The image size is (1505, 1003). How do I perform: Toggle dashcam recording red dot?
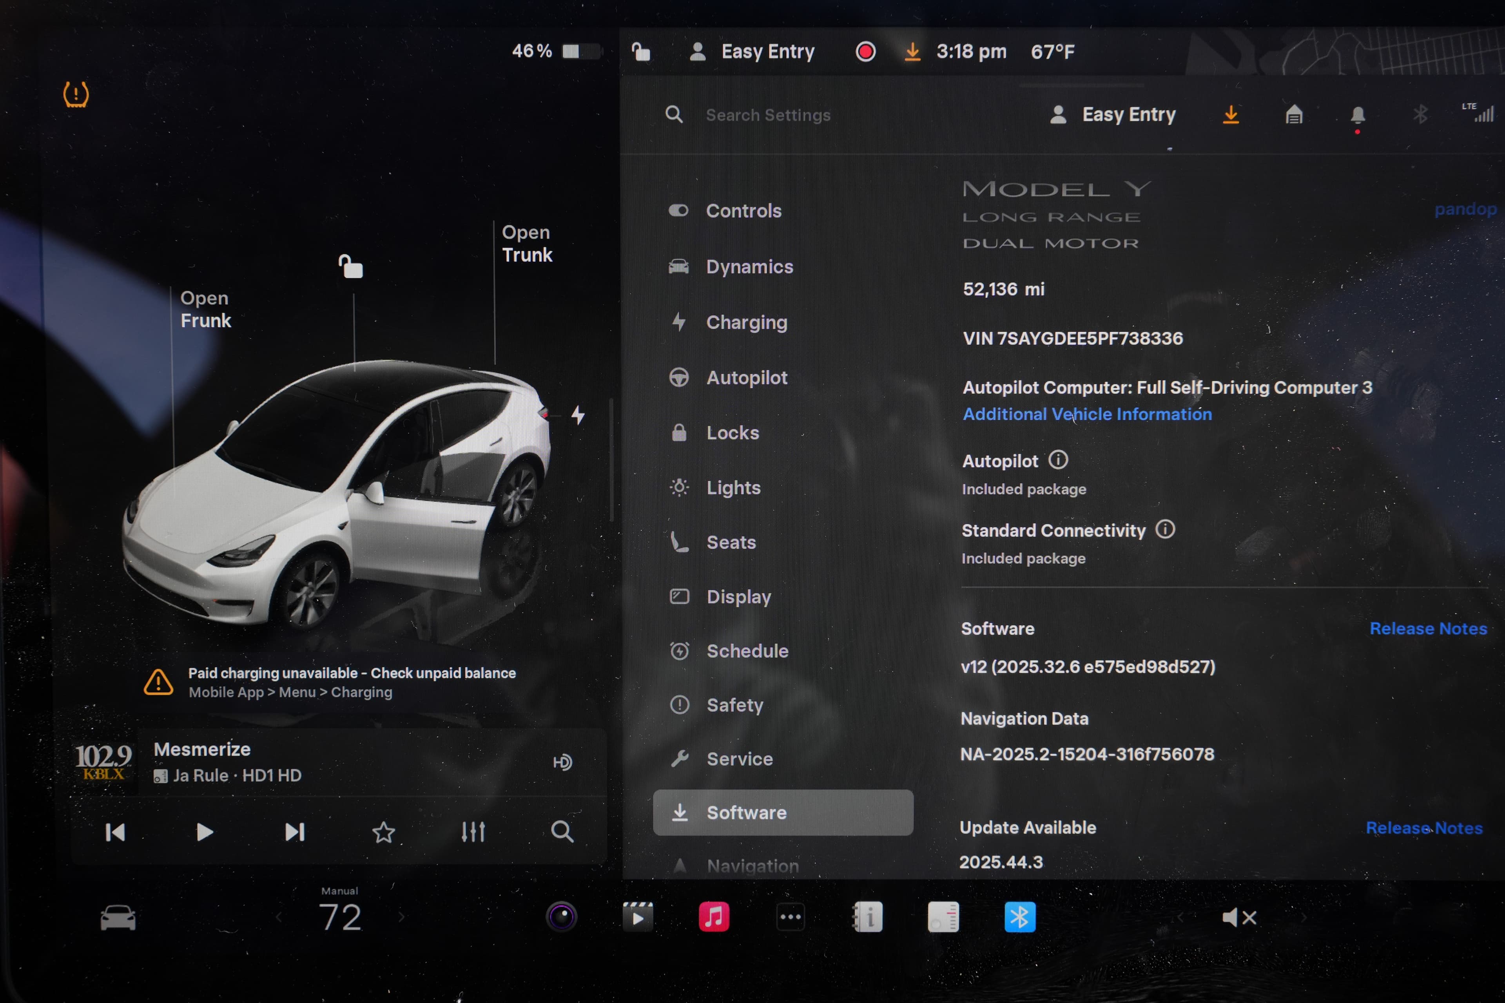pyautogui.click(x=865, y=52)
